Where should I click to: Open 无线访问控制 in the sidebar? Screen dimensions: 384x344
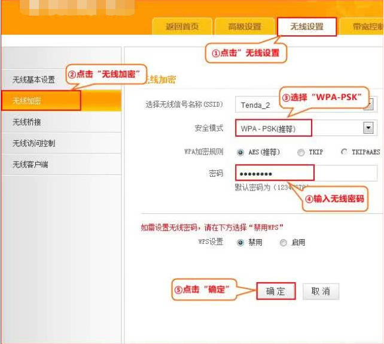point(33,143)
